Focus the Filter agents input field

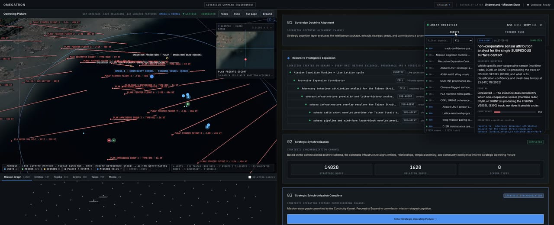tap(439, 40)
